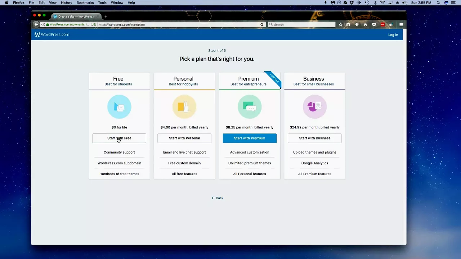This screenshot has width=461, height=259.
Task: Open the Wi-Fi status icon
Action: pyautogui.click(x=382, y=3)
